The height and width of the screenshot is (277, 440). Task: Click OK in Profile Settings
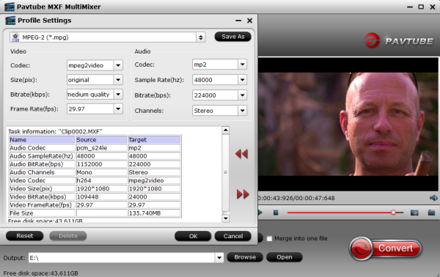pos(193,237)
